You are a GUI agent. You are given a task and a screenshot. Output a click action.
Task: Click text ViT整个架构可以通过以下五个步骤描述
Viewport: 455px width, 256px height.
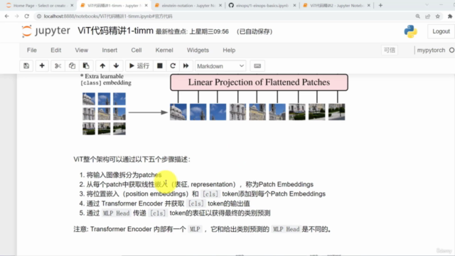pos(132,159)
